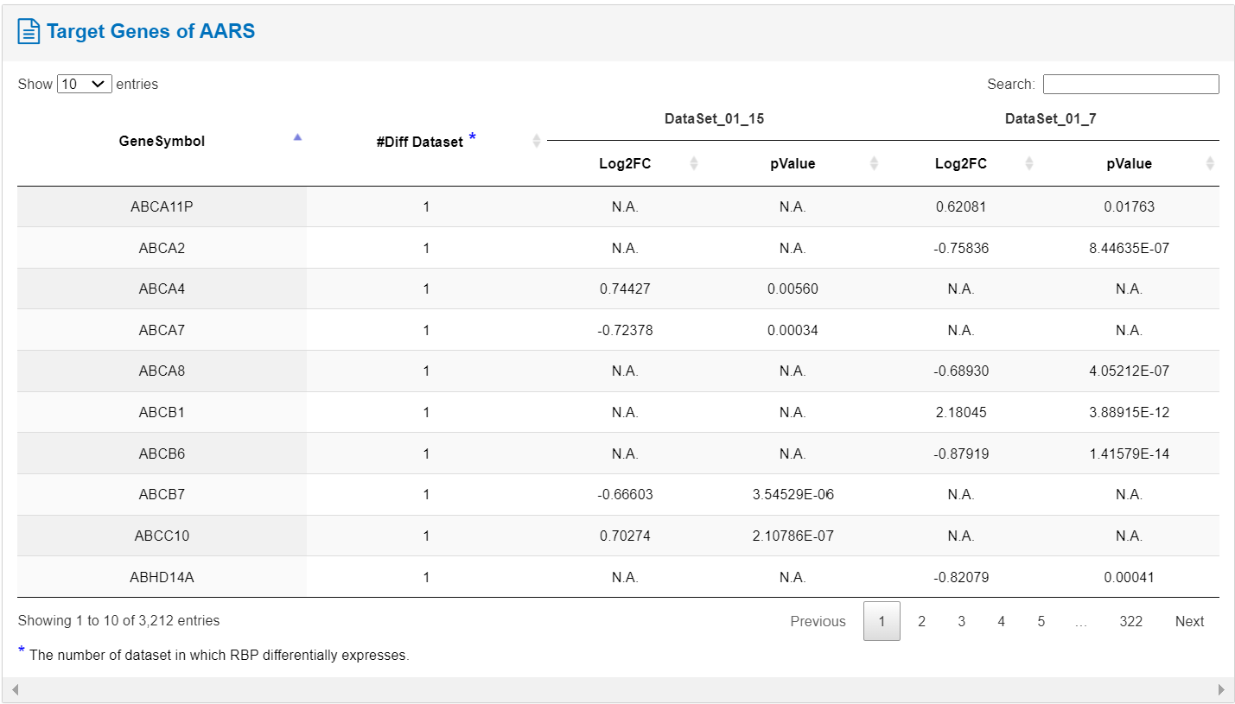Click the ABCA11P gene symbol cell
The image size is (1235, 704).
pos(162,206)
